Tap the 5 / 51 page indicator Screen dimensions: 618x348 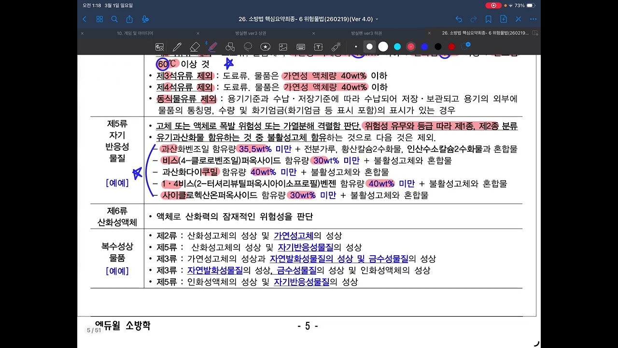(x=94, y=330)
